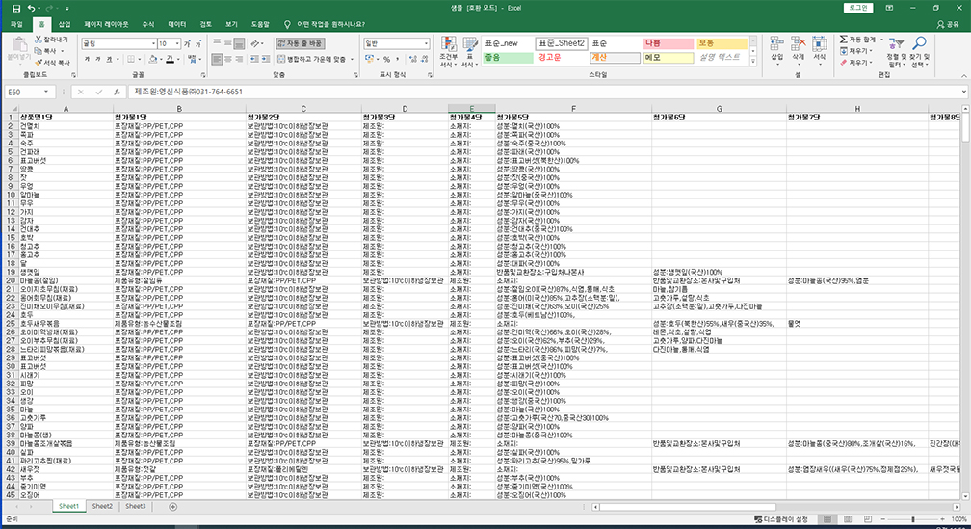Screen dimensions: 971x529
Task: Click the 서식 복사 format painter
Action: (52, 63)
